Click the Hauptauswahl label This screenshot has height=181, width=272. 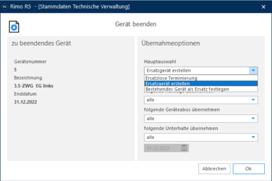click(160, 62)
